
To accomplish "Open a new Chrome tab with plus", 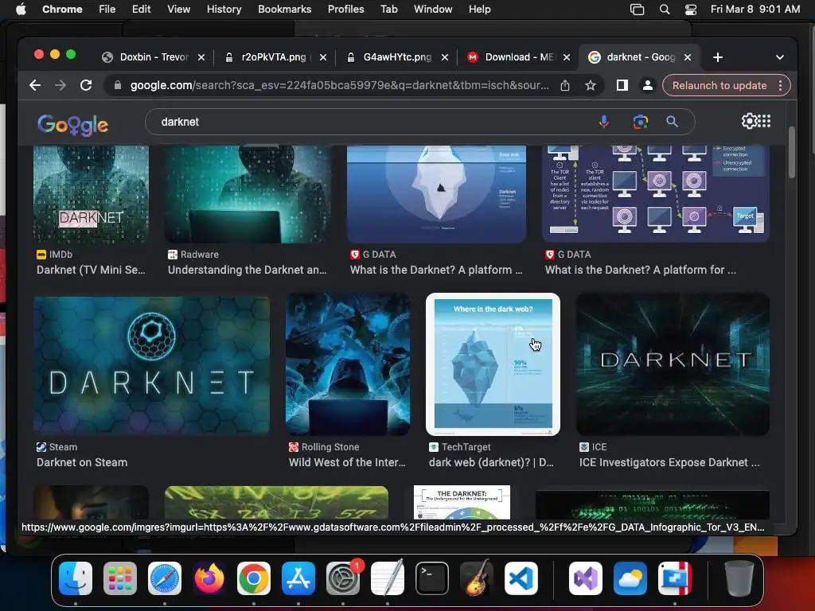I will coord(718,57).
